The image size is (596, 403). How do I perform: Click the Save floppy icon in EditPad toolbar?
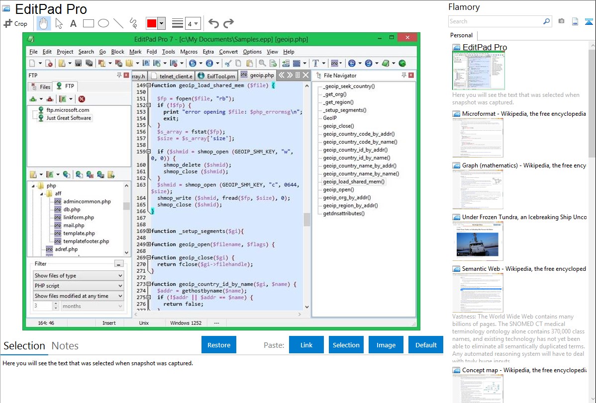[x=78, y=64]
